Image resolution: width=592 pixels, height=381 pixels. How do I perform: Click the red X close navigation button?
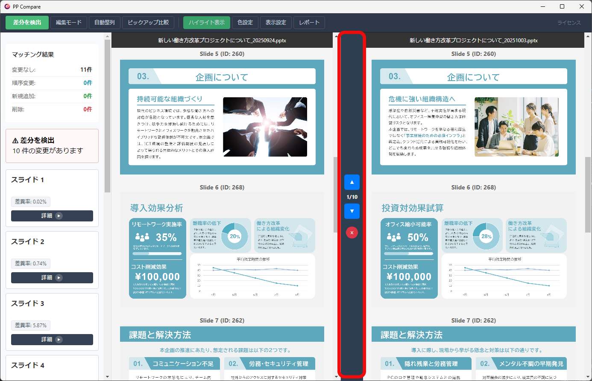(x=352, y=233)
